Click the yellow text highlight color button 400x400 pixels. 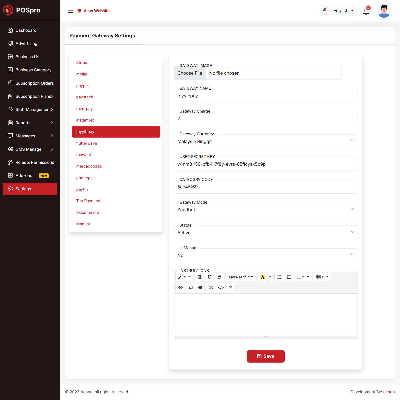263,277
